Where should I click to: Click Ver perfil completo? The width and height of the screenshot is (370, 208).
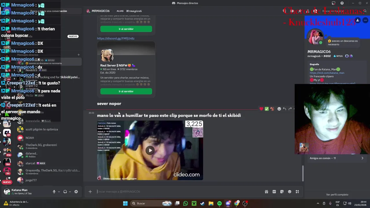337,195
